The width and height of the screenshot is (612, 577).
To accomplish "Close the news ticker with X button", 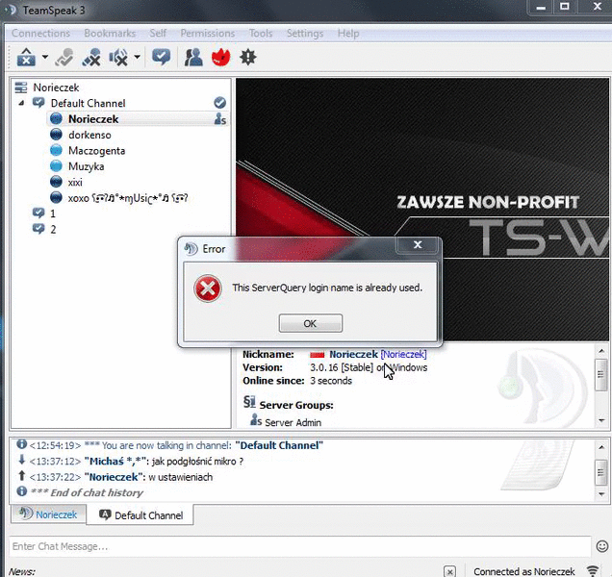I will pos(450,571).
